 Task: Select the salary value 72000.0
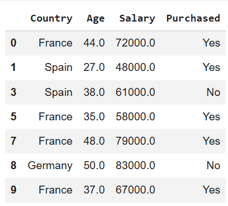coord(135,43)
